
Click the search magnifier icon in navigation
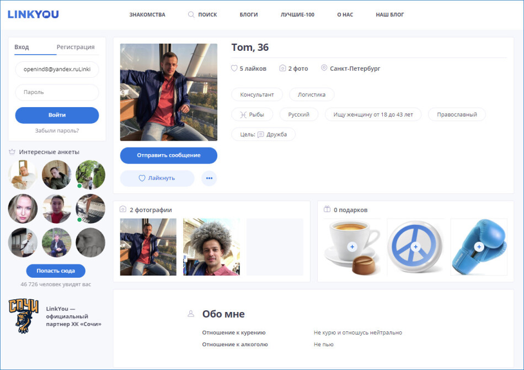pos(191,14)
